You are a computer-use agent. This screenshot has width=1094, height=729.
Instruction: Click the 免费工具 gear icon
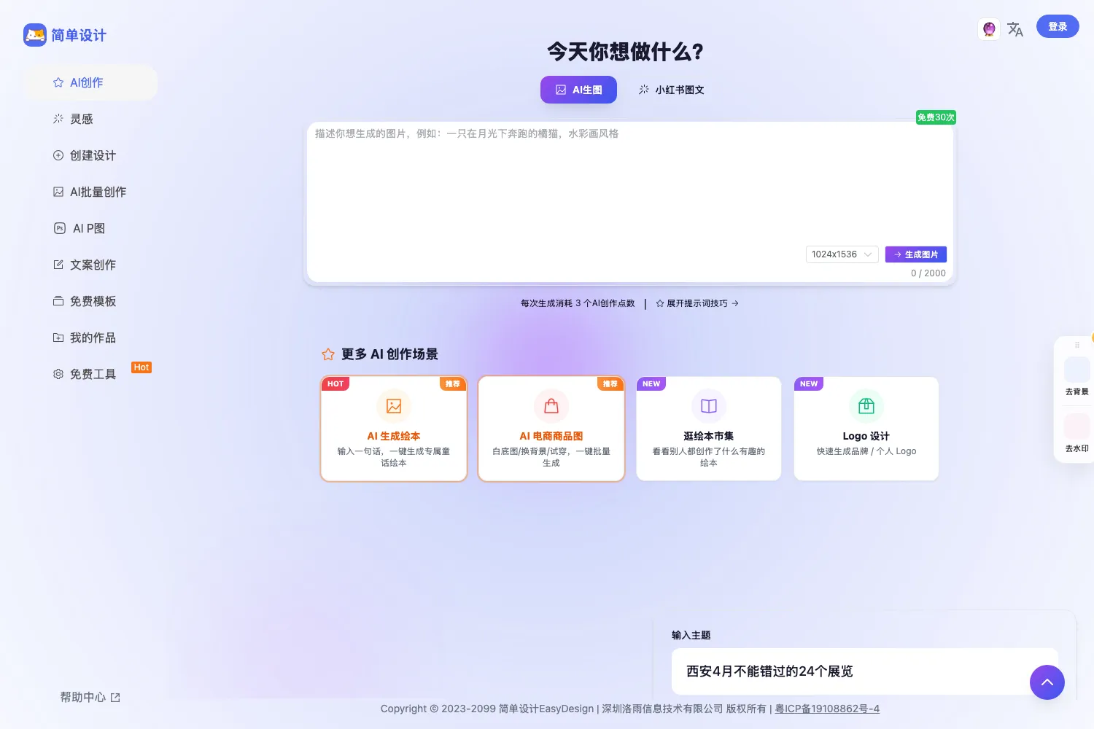[x=58, y=374]
